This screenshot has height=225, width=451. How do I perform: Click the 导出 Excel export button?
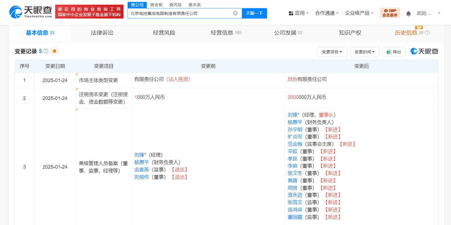coord(394,52)
